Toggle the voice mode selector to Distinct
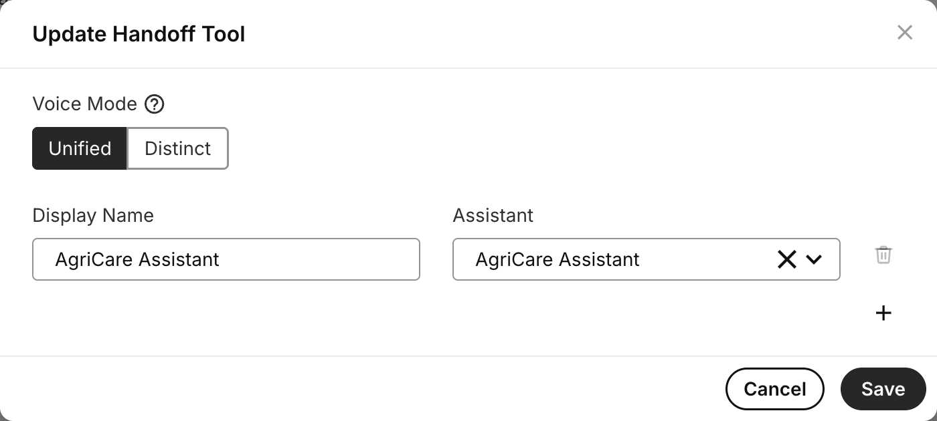Viewport: 937px width, 421px height. point(177,148)
